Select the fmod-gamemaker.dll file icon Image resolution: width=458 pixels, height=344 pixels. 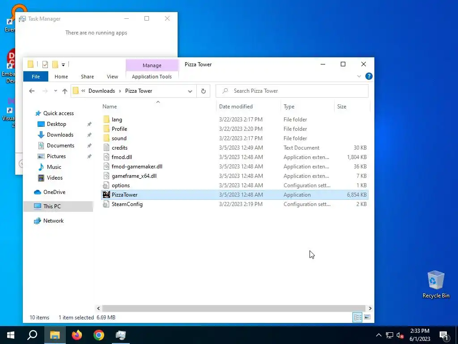pos(106,167)
